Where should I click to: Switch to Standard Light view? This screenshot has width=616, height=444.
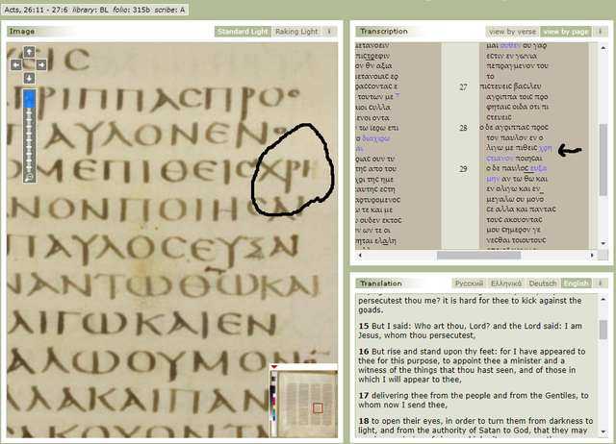click(243, 32)
